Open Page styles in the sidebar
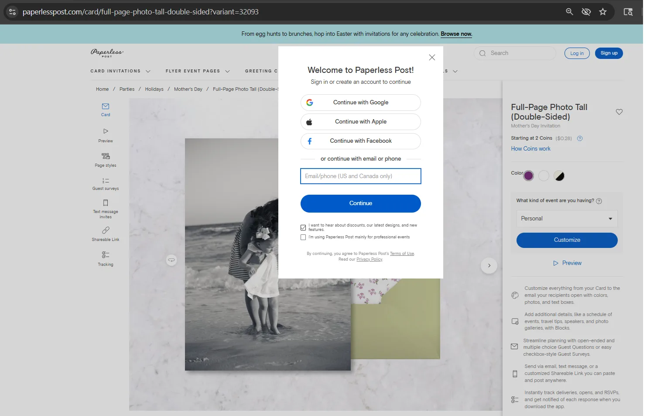The height and width of the screenshot is (416, 650). pyautogui.click(x=106, y=160)
